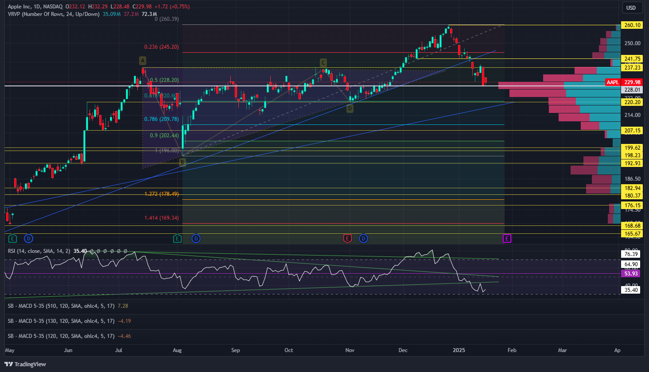The image size is (649, 372).
Task: Click the RSI 64.90 scale label
Action: 631,264
